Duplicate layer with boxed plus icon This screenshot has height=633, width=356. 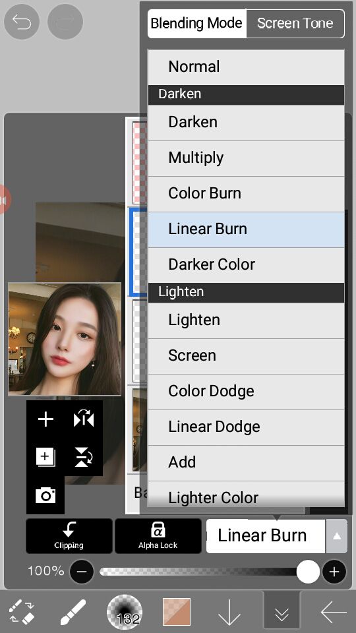45,458
